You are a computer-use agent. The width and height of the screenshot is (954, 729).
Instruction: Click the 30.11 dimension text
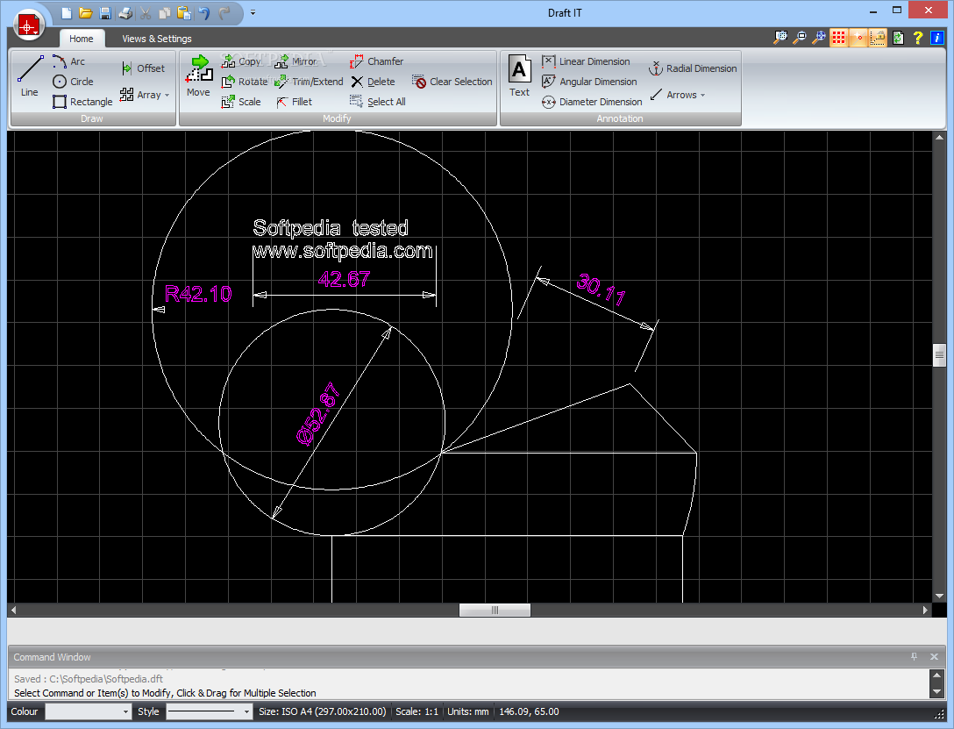tap(602, 289)
